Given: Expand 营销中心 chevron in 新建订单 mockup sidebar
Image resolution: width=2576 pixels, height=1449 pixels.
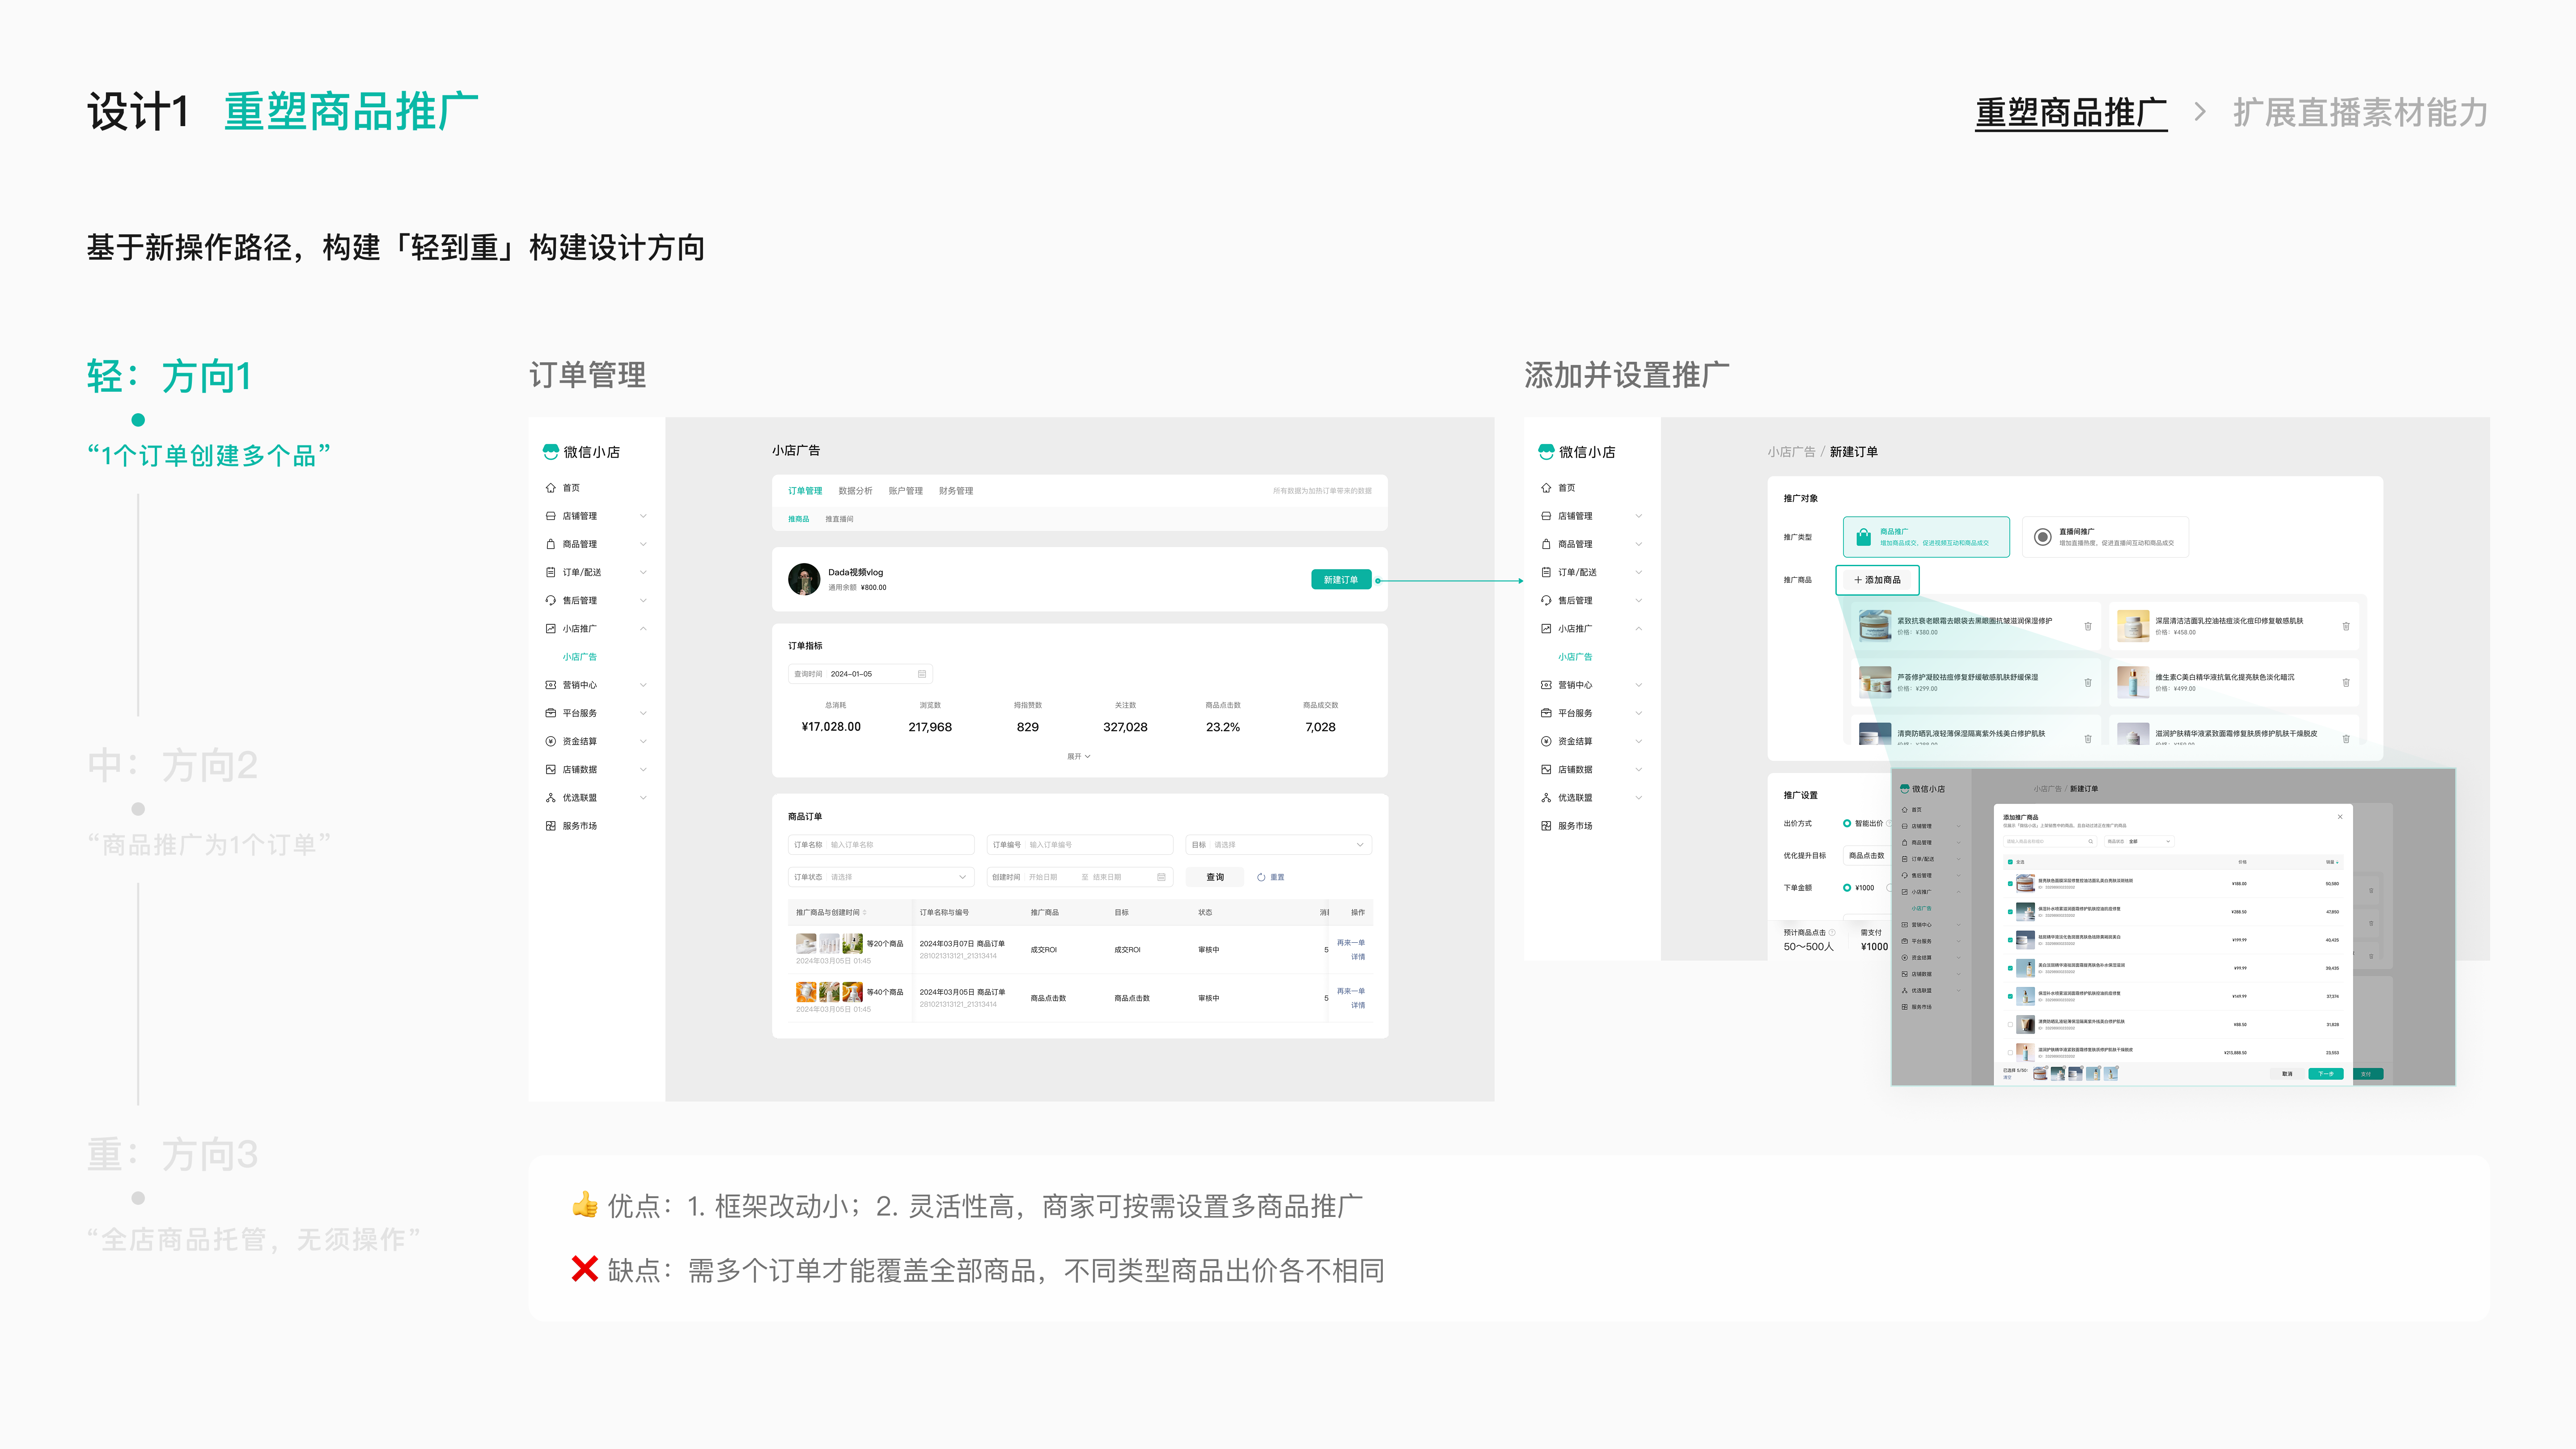Looking at the screenshot, I should click(x=1639, y=685).
